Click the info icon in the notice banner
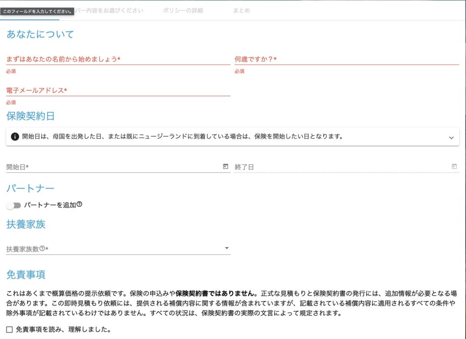The image size is (466, 339). coord(15,136)
